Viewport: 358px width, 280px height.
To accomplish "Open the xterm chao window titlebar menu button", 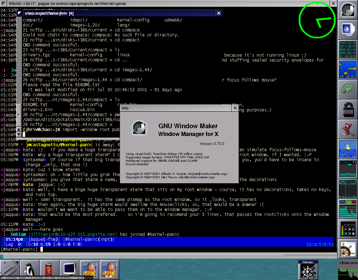I will coord(20,13).
